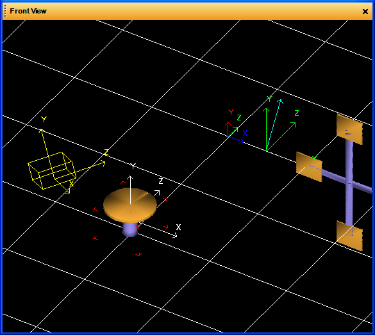Click the purple cylinder under the disc
This screenshot has width=375, height=335.
tap(130, 229)
